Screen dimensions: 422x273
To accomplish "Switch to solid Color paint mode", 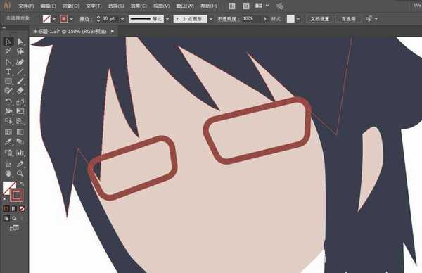I will (6, 209).
